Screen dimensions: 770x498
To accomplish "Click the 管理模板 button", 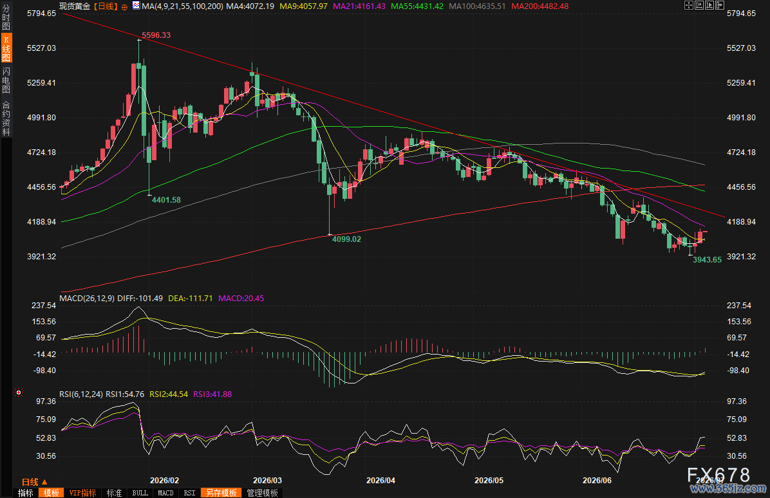I will (263, 493).
